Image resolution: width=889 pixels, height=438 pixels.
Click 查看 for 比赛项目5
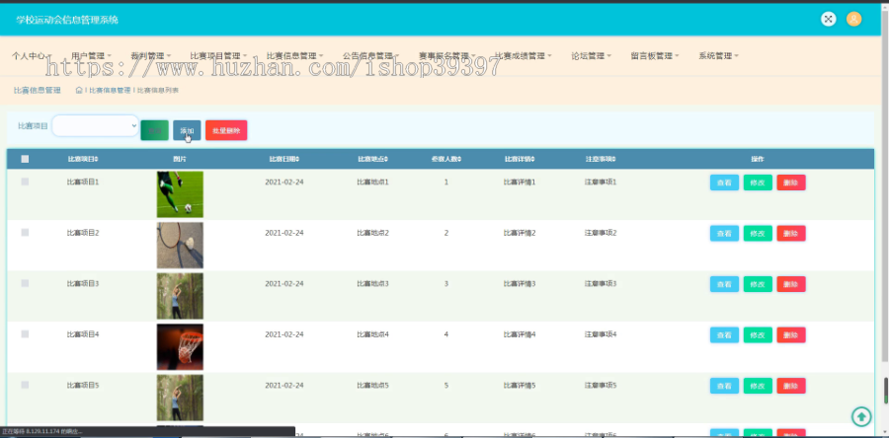[x=724, y=386]
